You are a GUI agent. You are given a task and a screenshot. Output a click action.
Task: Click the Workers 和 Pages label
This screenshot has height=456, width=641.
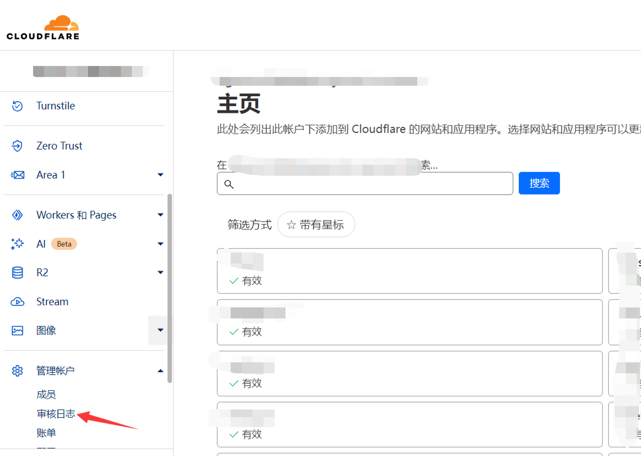(76, 215)
